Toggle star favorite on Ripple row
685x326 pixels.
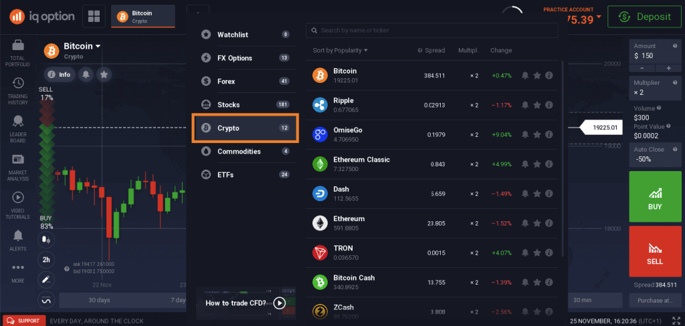(537, 105)
